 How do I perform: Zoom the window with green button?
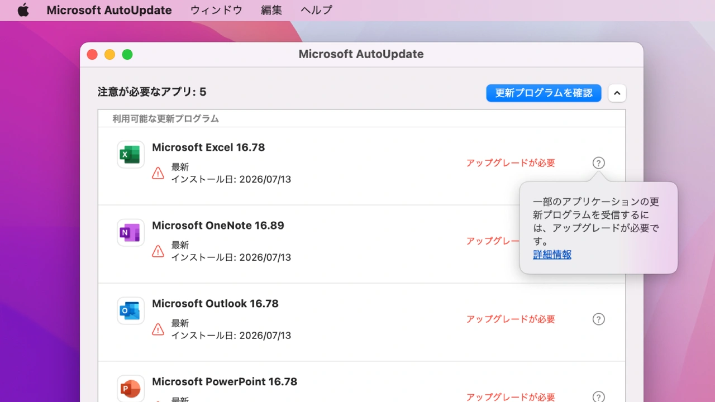pyautogui.click(x=127, y=54)
